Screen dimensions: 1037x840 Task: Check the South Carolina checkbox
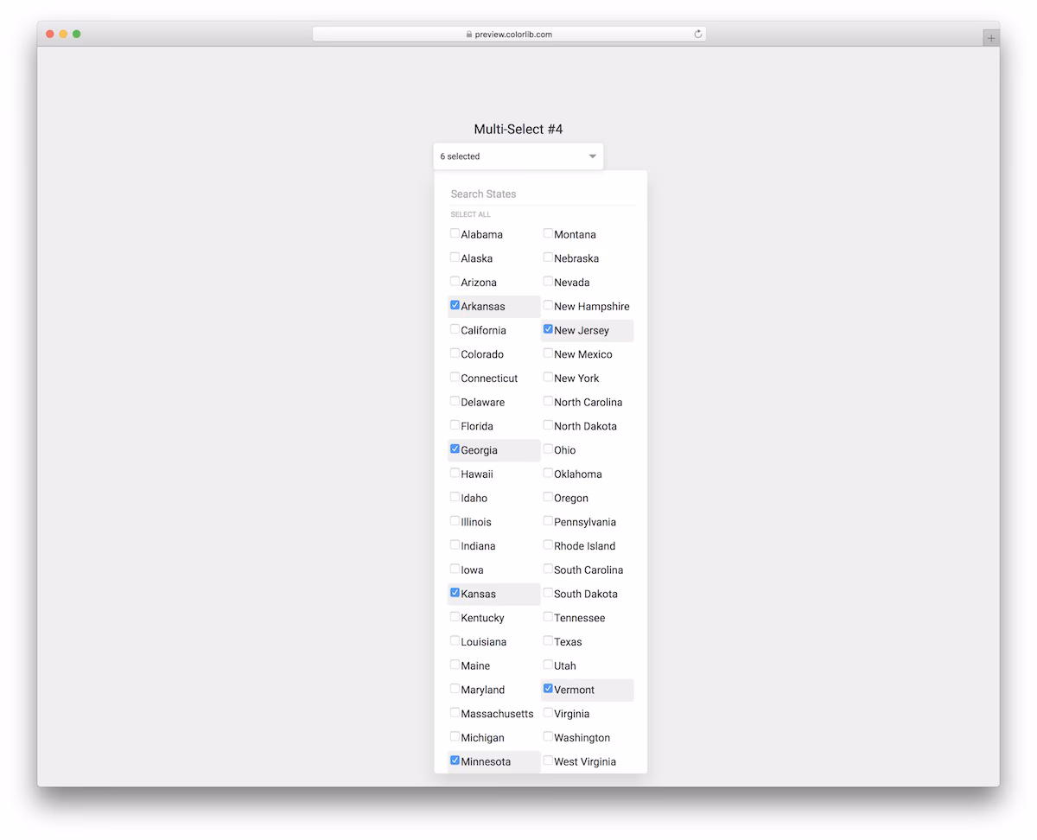548,569
